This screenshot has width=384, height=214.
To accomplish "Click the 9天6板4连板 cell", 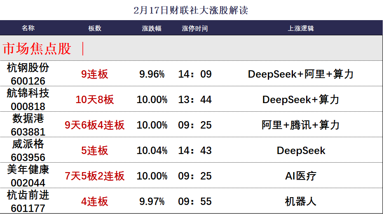I will click(x=95, y=125).
